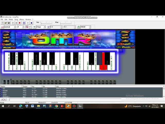This screenshot has height=124, width=165.
Task: Click the first 1.1 loop position field
Action: pos(55,27)
